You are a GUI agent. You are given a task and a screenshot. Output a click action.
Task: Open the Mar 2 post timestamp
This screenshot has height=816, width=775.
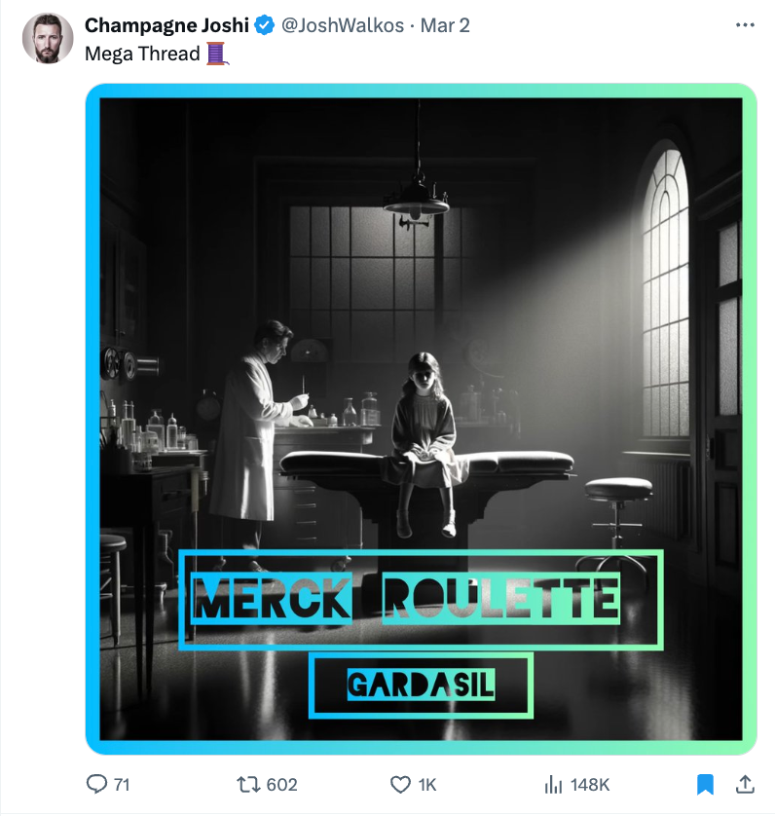[x=445, y=25]
